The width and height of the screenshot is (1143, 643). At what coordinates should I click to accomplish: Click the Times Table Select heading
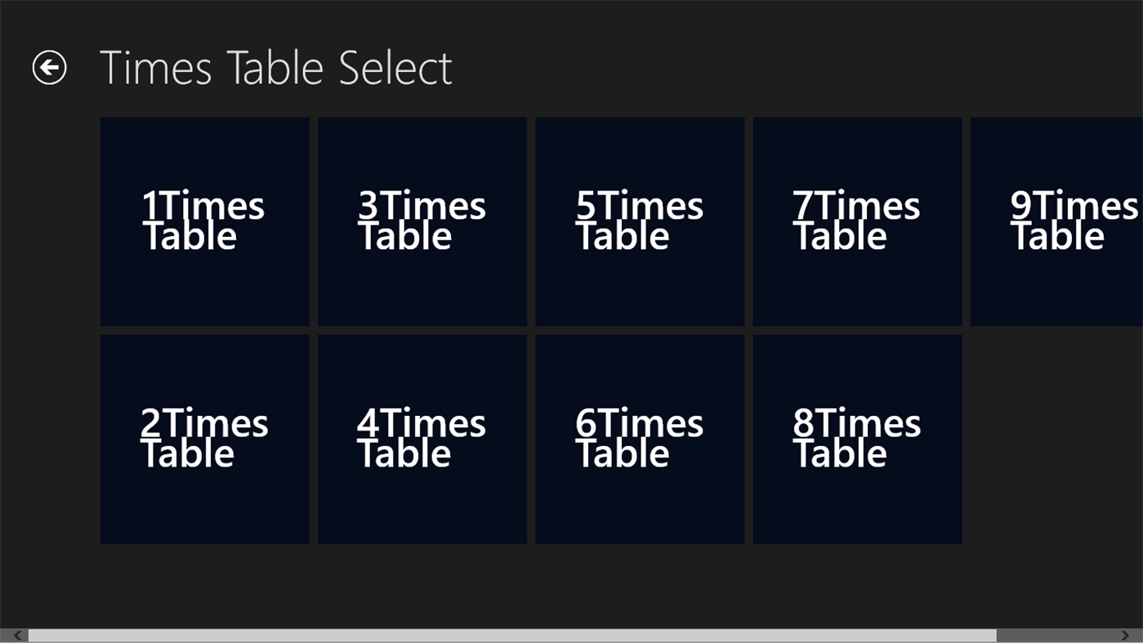[275, 66]
